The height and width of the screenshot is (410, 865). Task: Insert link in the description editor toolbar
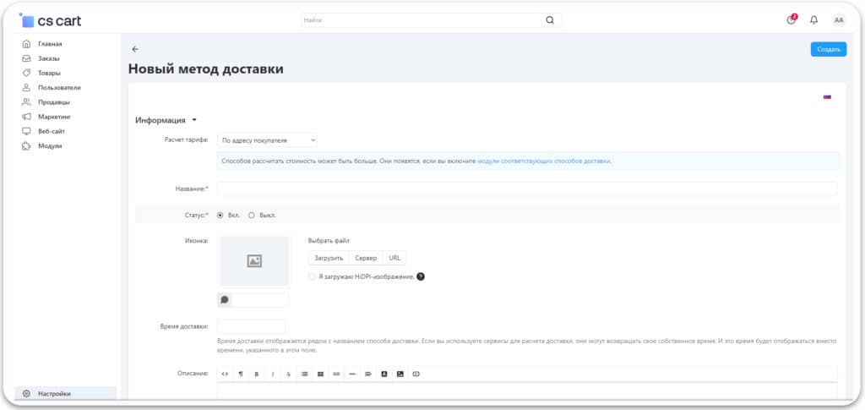(x=336, y=374)
